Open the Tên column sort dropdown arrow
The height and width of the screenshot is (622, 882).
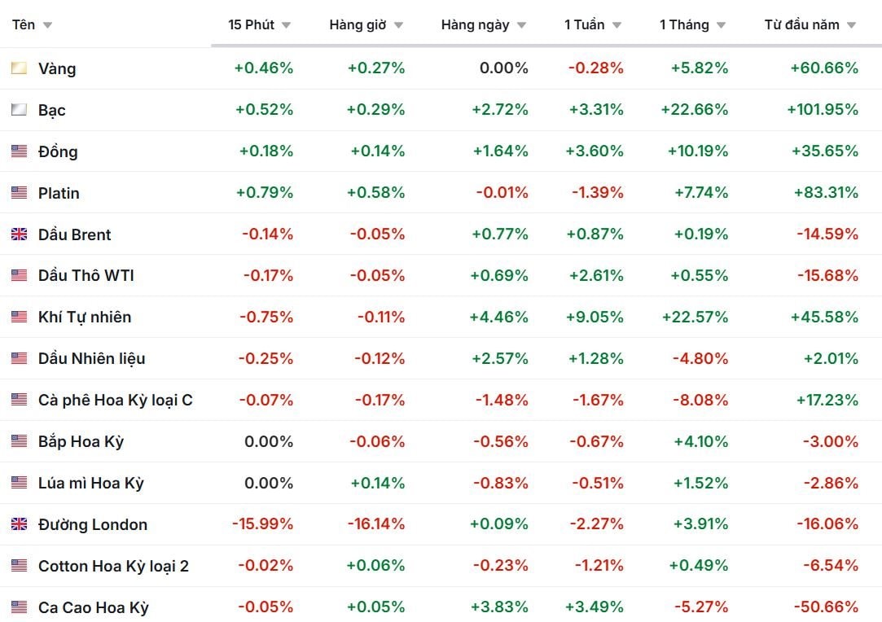[x=47, y=25]
